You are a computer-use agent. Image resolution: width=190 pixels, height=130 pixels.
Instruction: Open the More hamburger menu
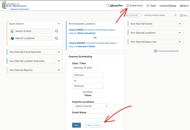click(184, 6)
